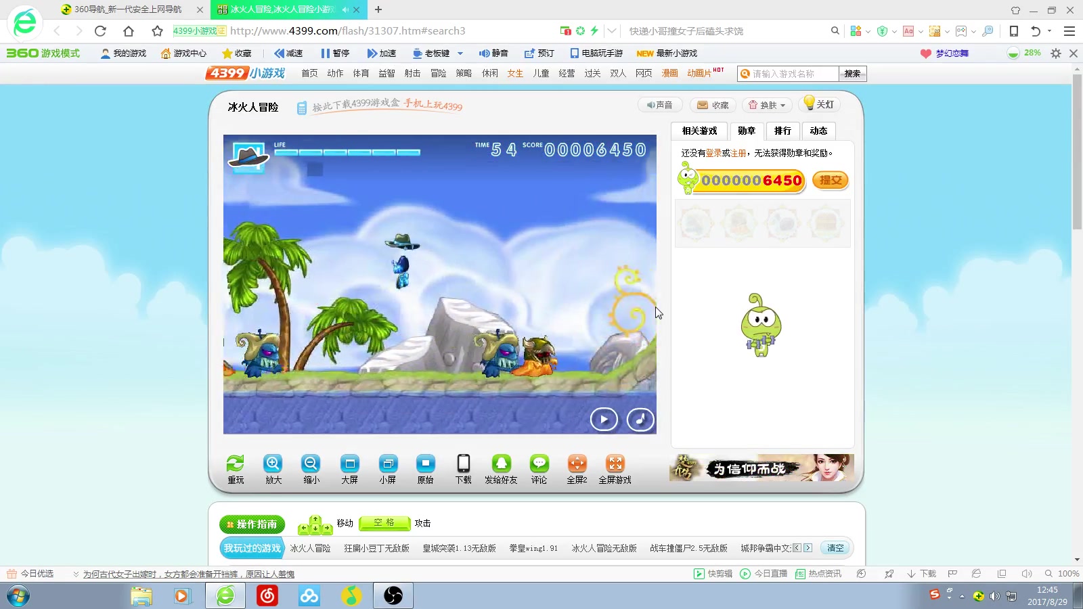Click the address bar search magnifier icon
This screenshot has height=609, width=1083.
coord(835,31)
